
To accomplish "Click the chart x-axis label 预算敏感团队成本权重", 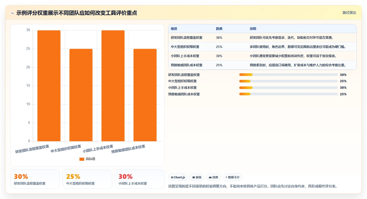I will (x=128, y=149).
